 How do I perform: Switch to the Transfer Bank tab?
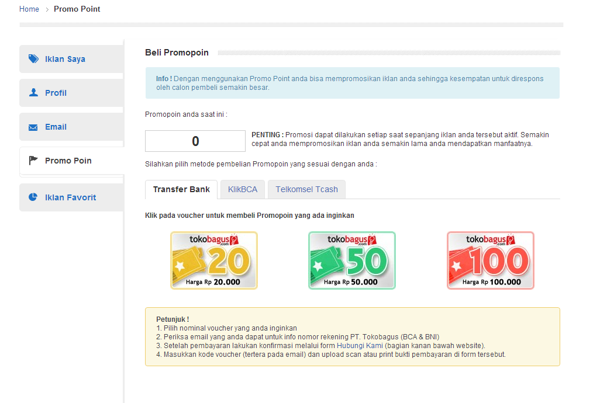click(181, 189)
